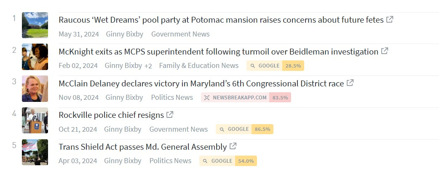Open the Rockville police chief resigns headline
439x169 pixels.
click(x=111, y=115)
